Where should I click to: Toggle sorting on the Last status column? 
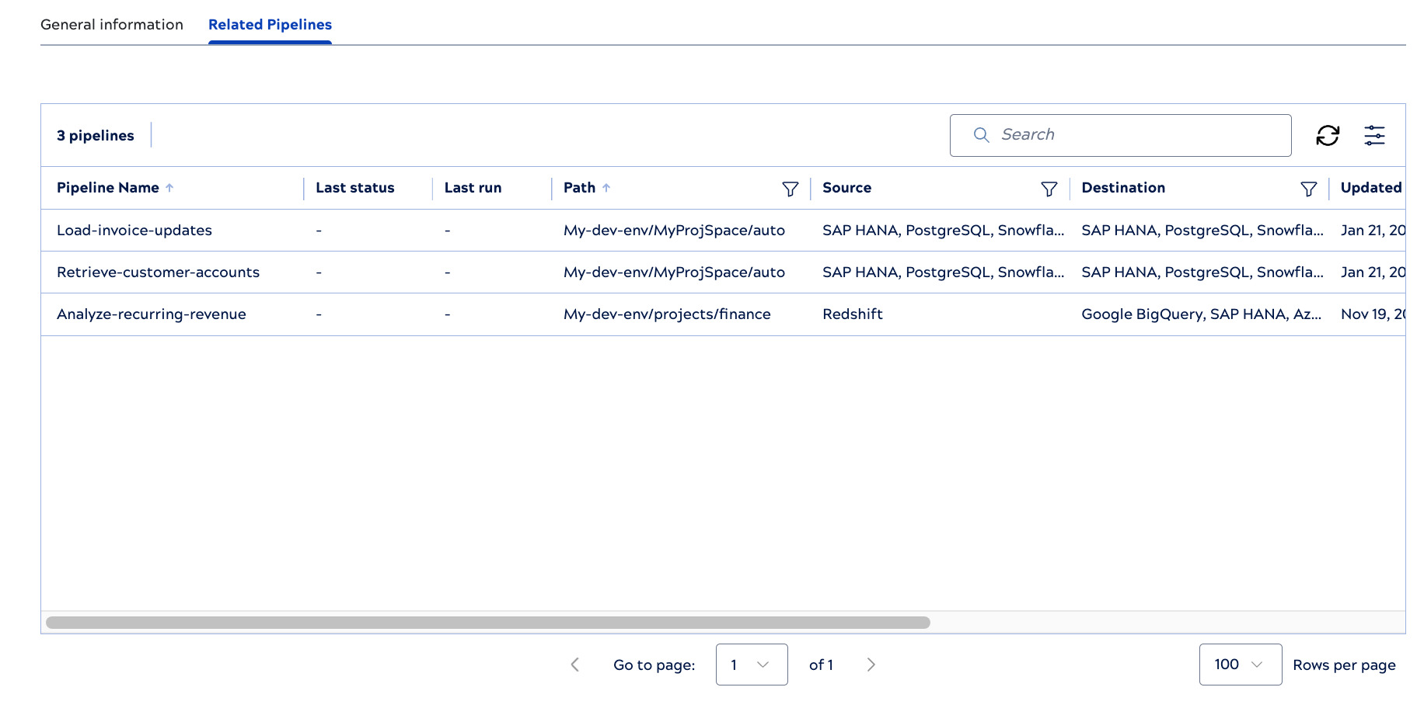[355, 187]
